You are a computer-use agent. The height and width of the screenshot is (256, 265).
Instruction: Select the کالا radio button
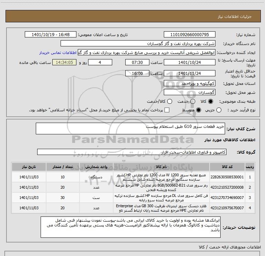click(211, 101)
